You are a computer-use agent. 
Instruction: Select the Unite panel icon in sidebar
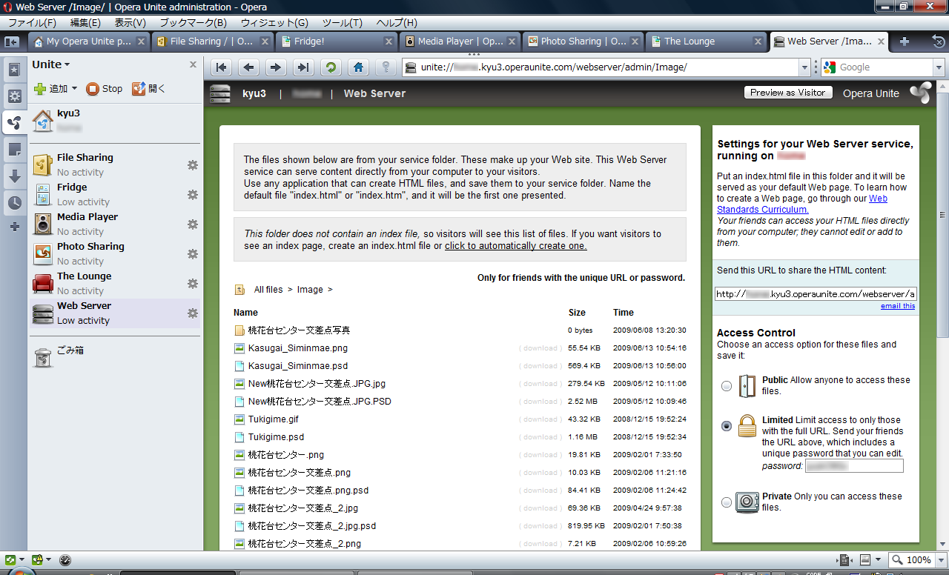tap(14, 122)
